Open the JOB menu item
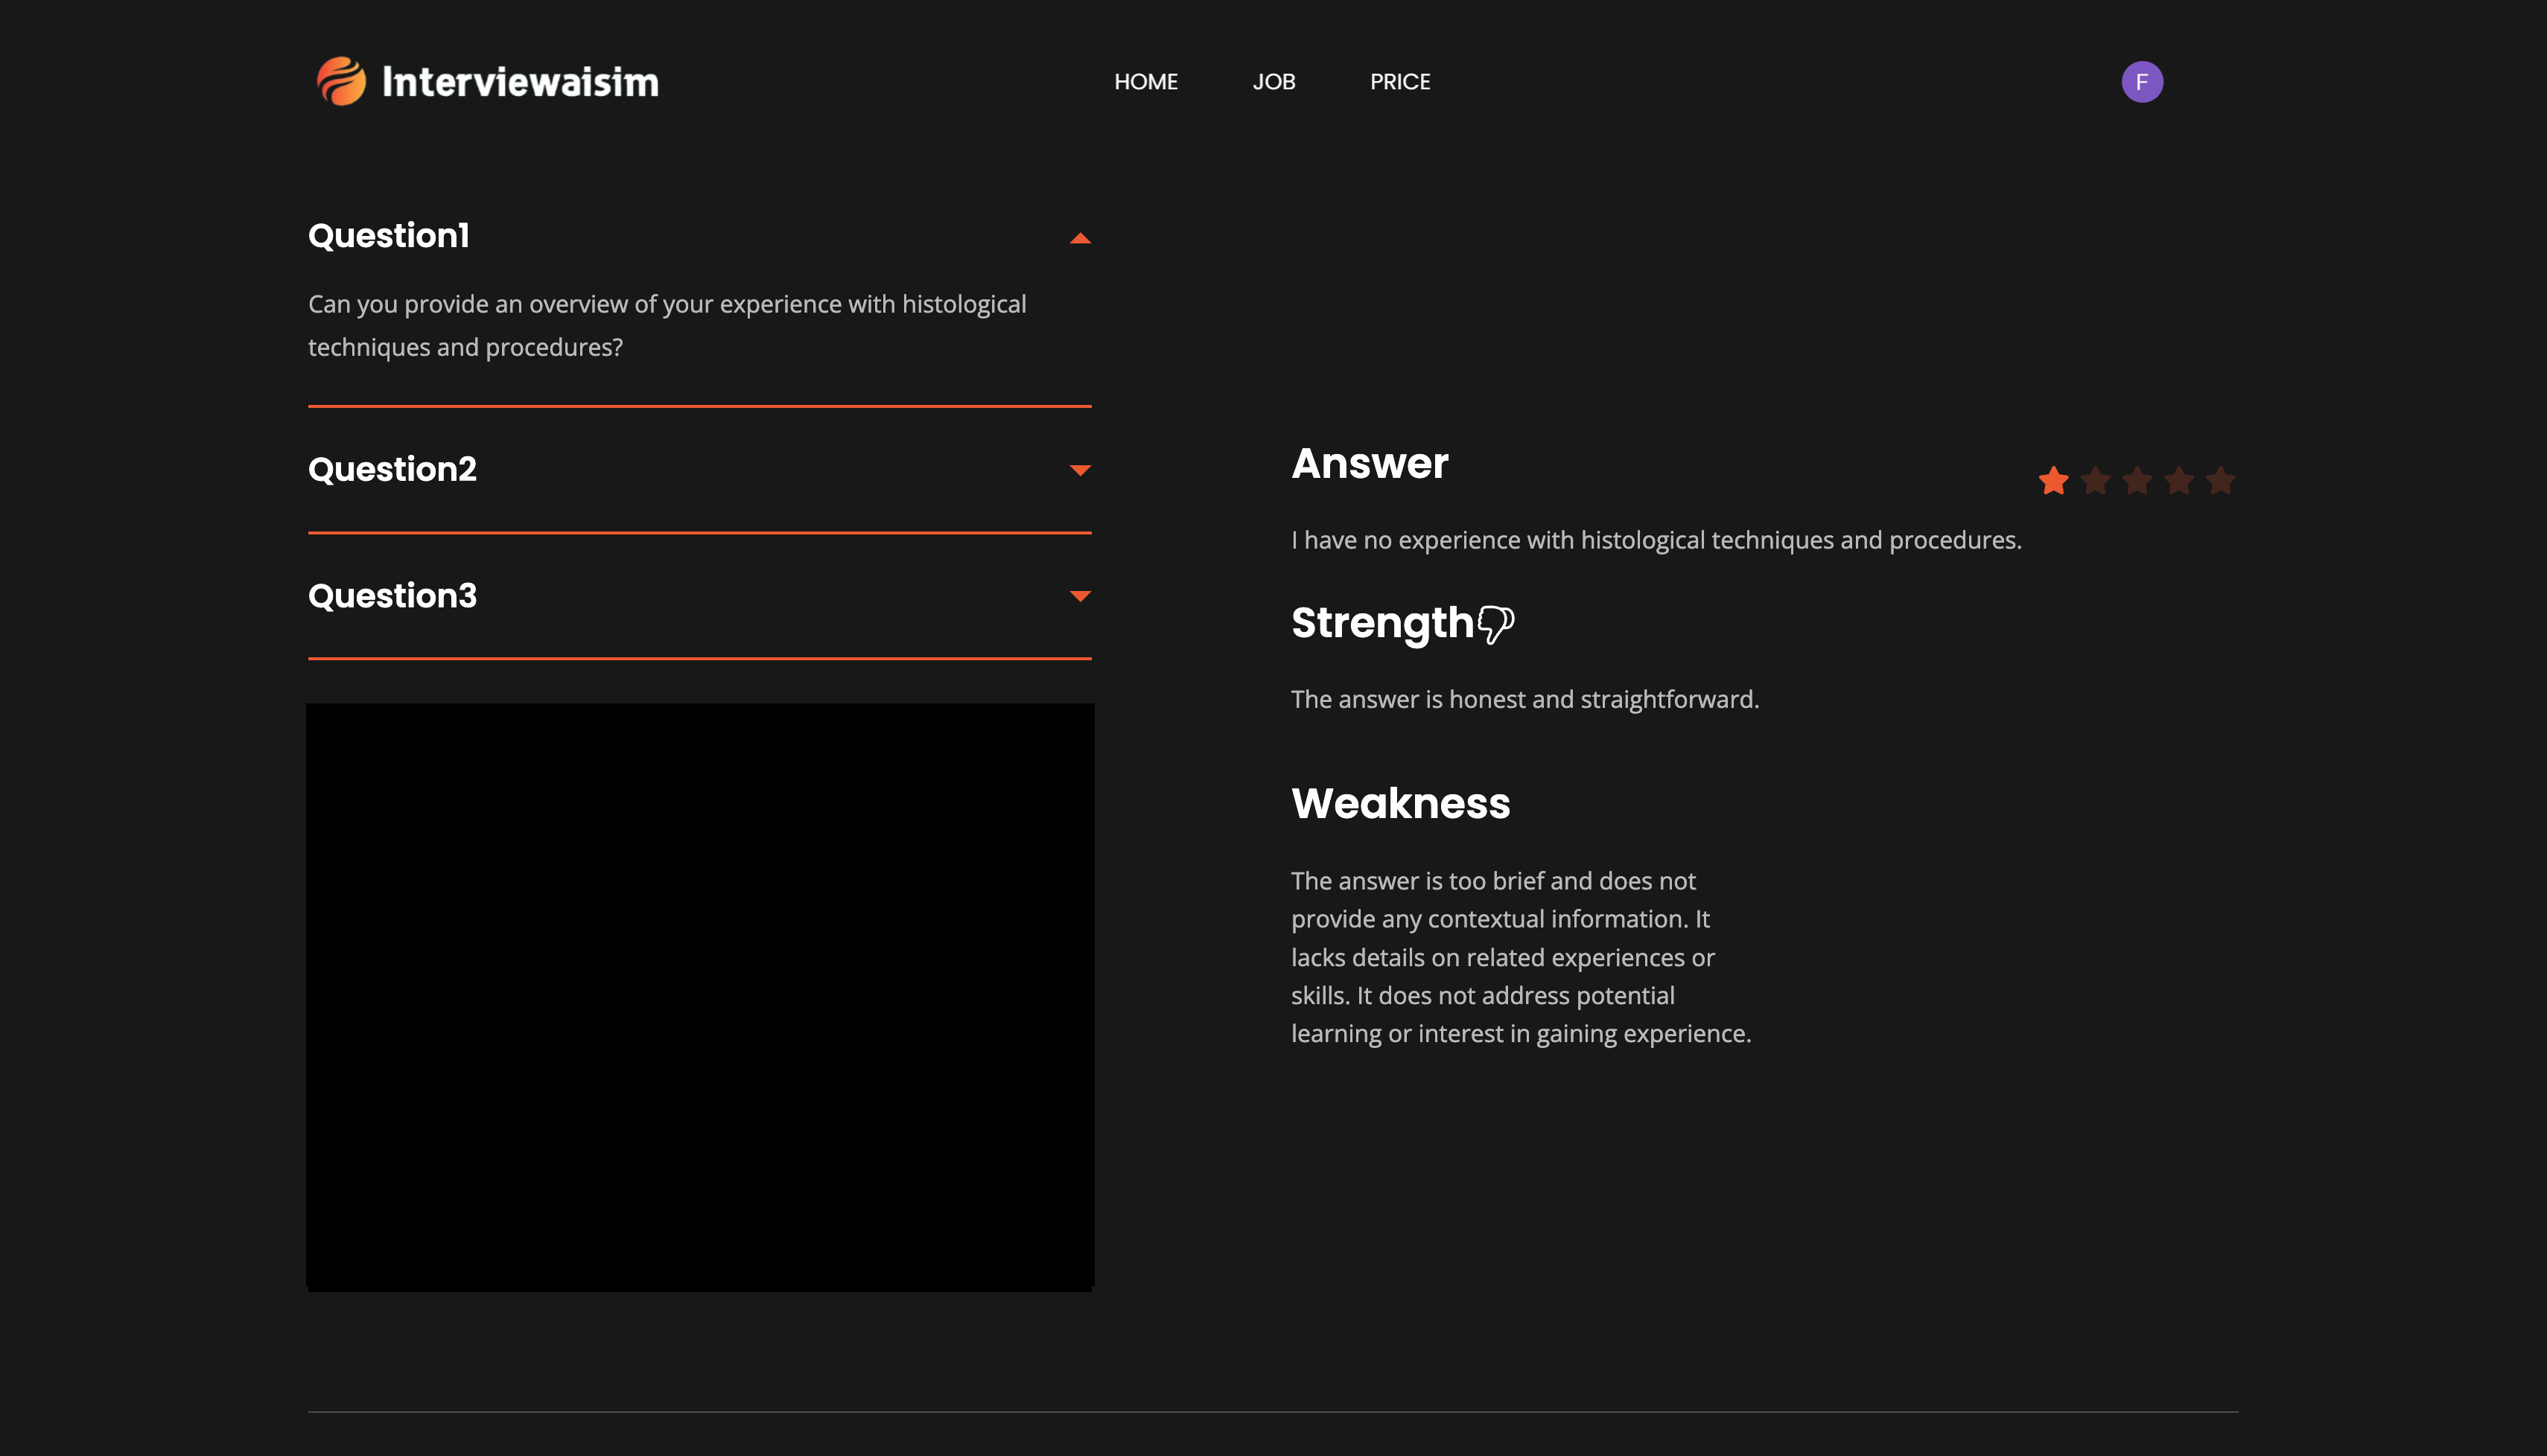Image resolution: width=2547 pixels, height=1456 pixels. click(1273, 82)
